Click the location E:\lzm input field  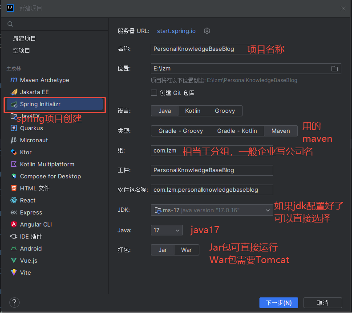(x=246, y=69)
